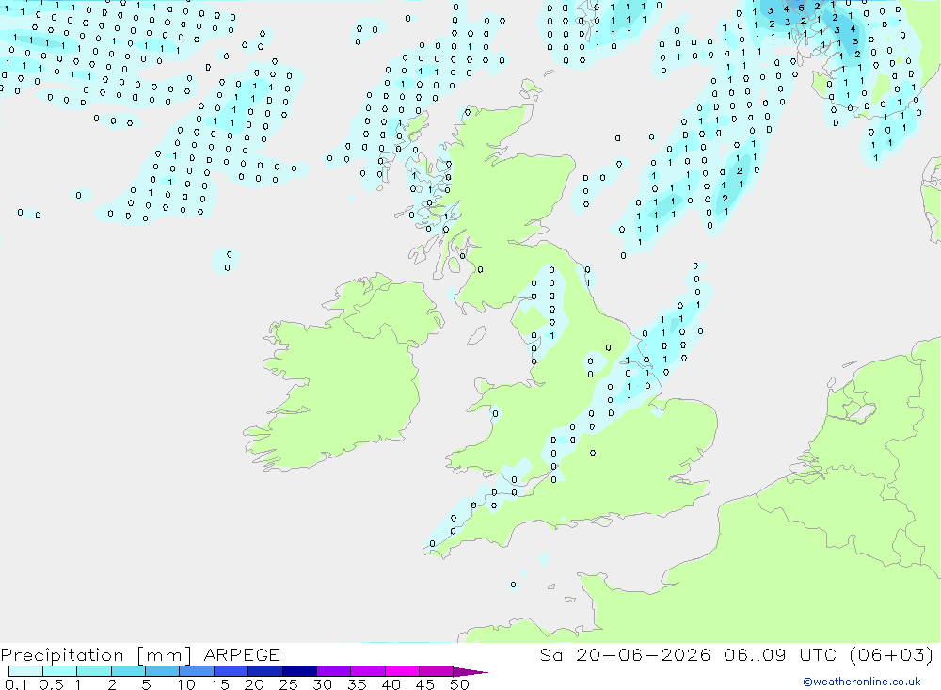Click the "0.1" legend scale value
941x690 pixels.
(x=16, y=684)
